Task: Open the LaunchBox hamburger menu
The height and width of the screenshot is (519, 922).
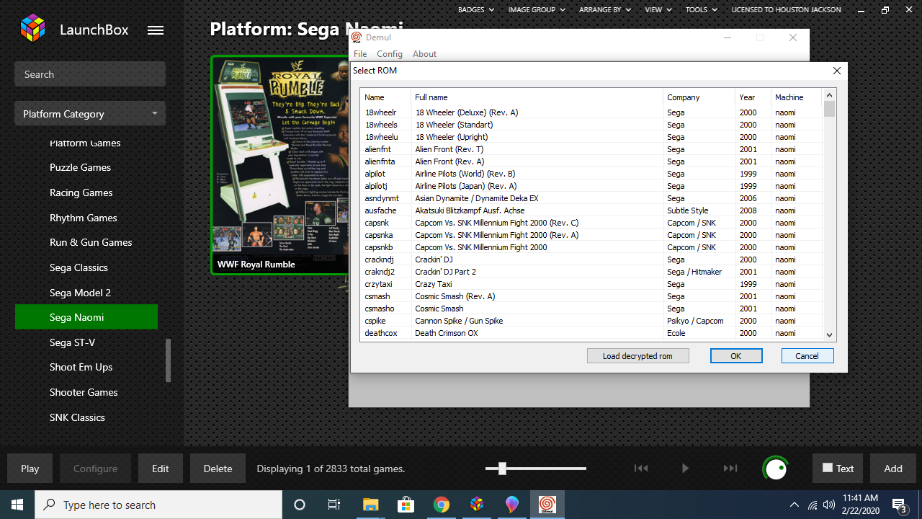Action: click(x=156, y=30)
